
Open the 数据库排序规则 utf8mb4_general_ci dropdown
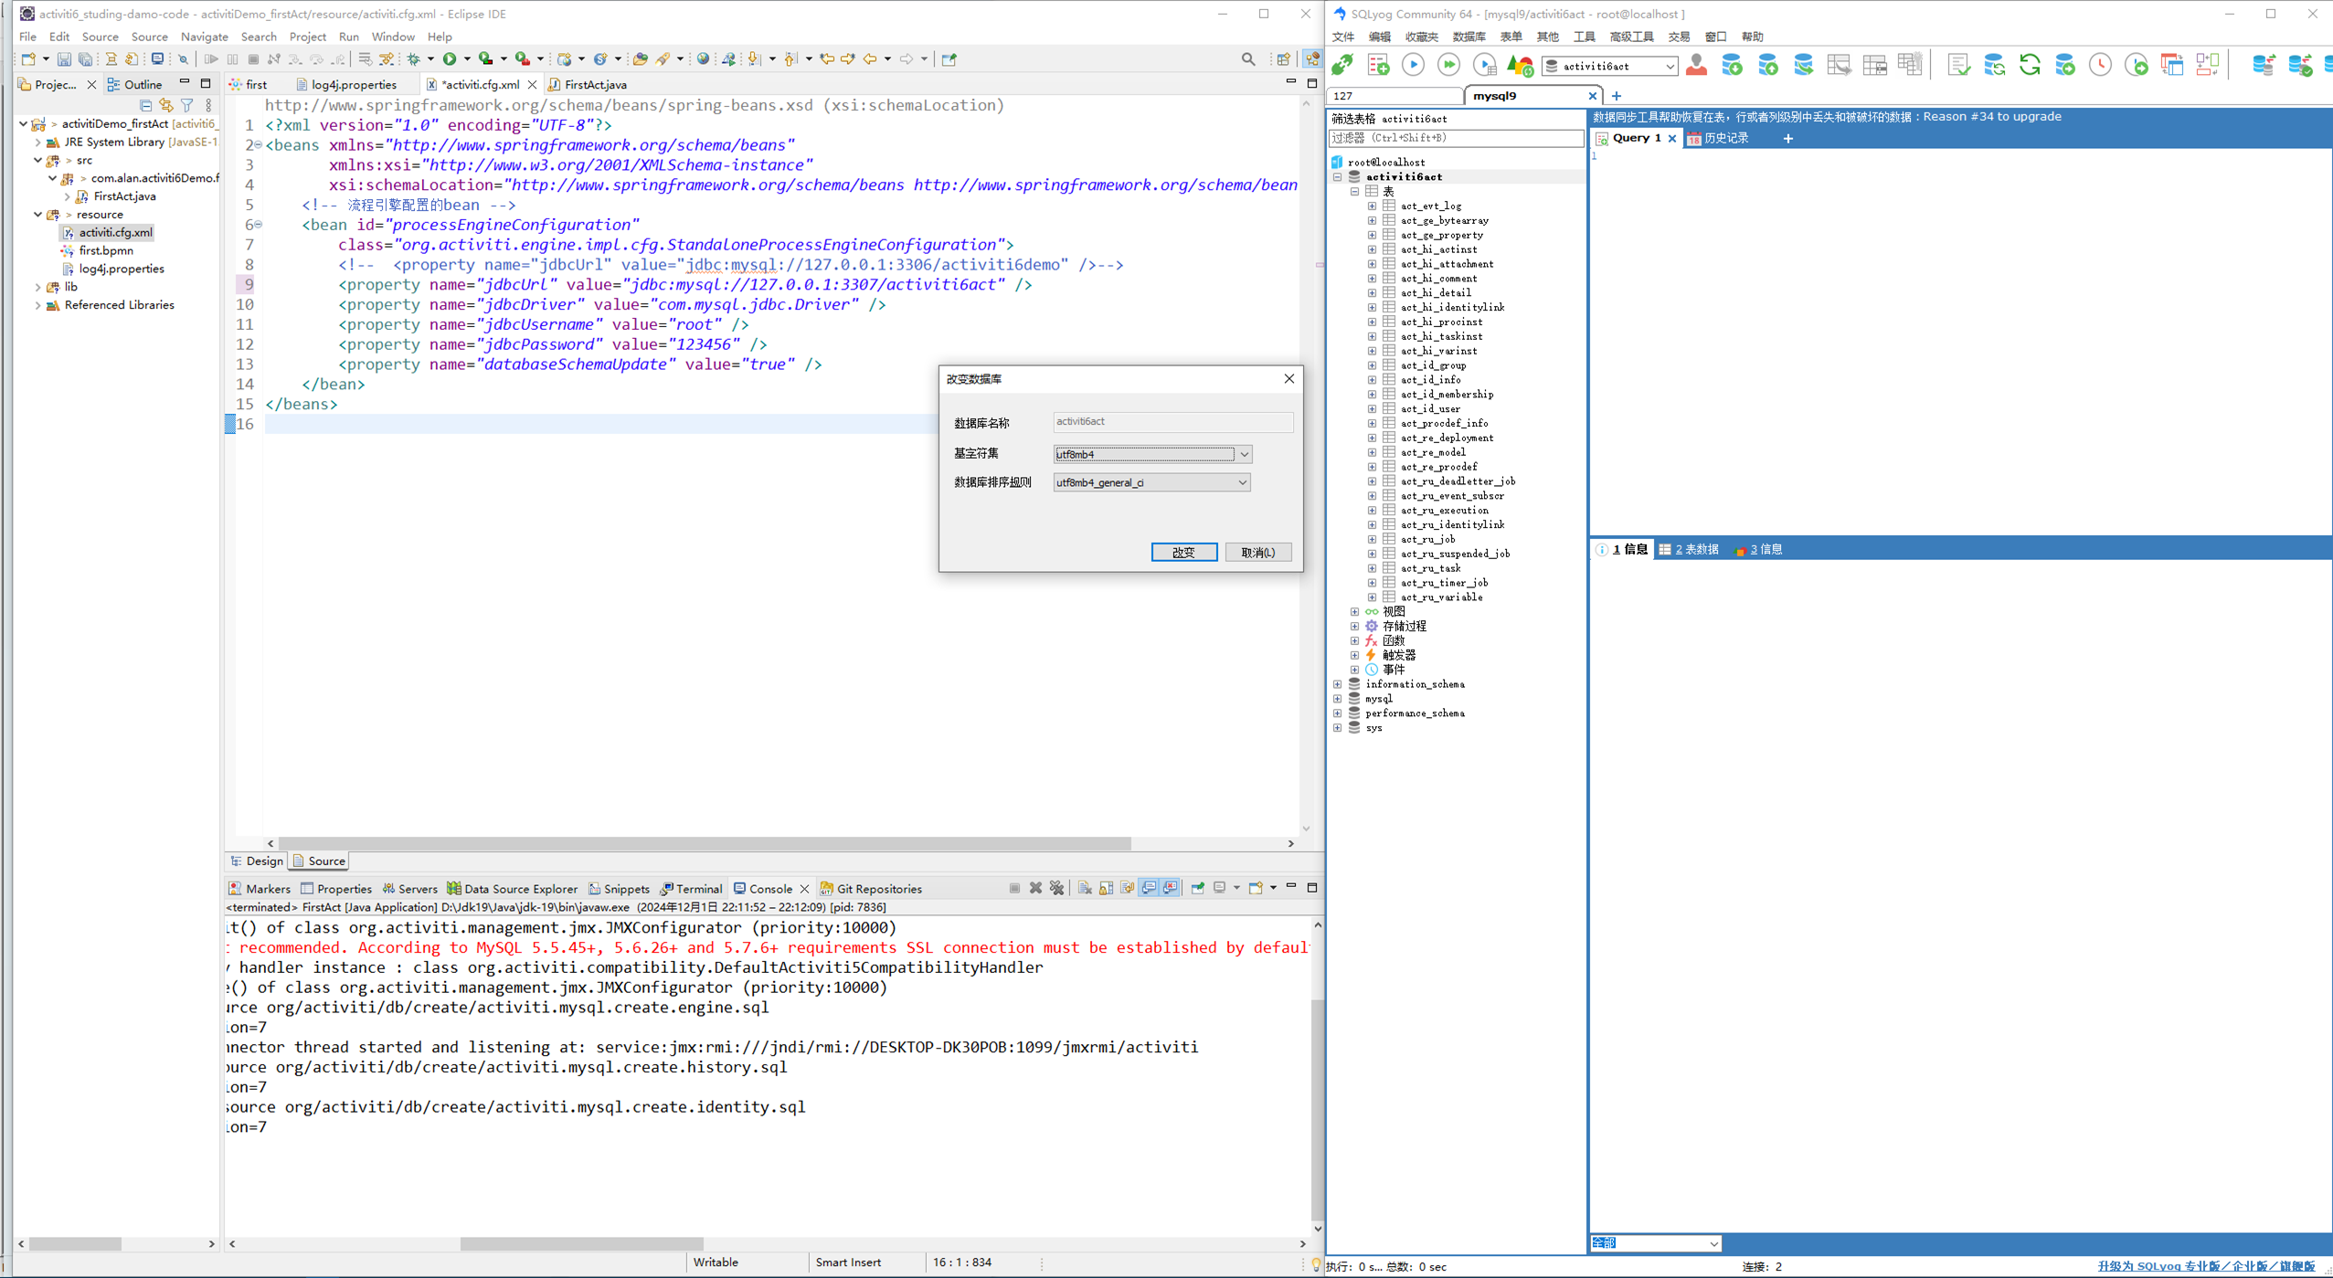(x=1242, y=482)
